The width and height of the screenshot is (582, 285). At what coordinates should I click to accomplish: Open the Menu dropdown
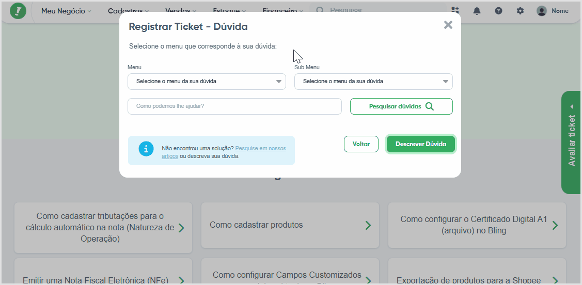tap(207, 81)
